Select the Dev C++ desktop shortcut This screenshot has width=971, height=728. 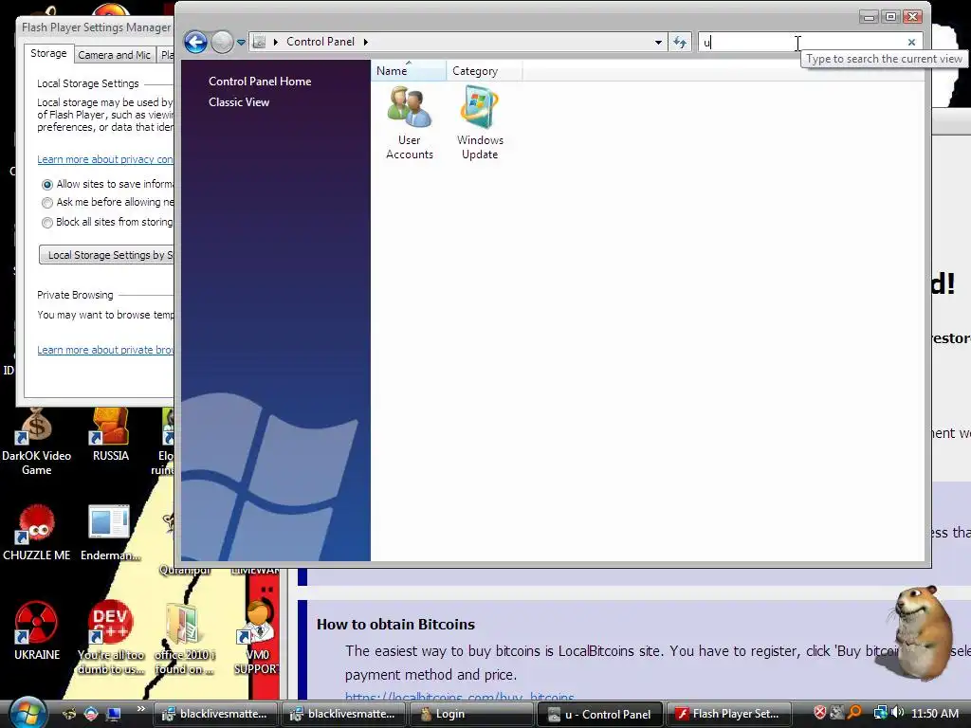coord(111,638)
